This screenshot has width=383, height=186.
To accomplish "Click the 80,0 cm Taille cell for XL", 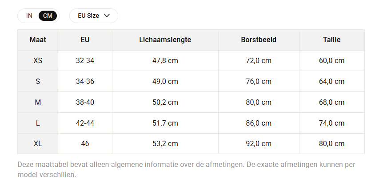I will (332, 143).
